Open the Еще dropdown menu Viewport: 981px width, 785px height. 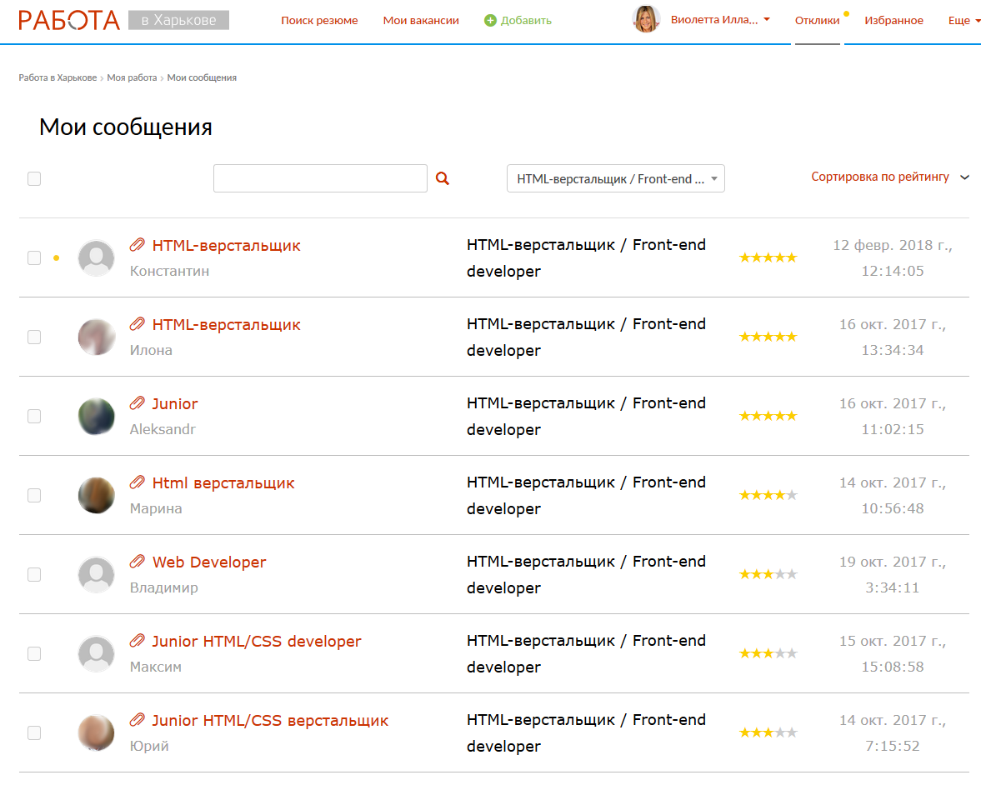(x=963, y=20)
